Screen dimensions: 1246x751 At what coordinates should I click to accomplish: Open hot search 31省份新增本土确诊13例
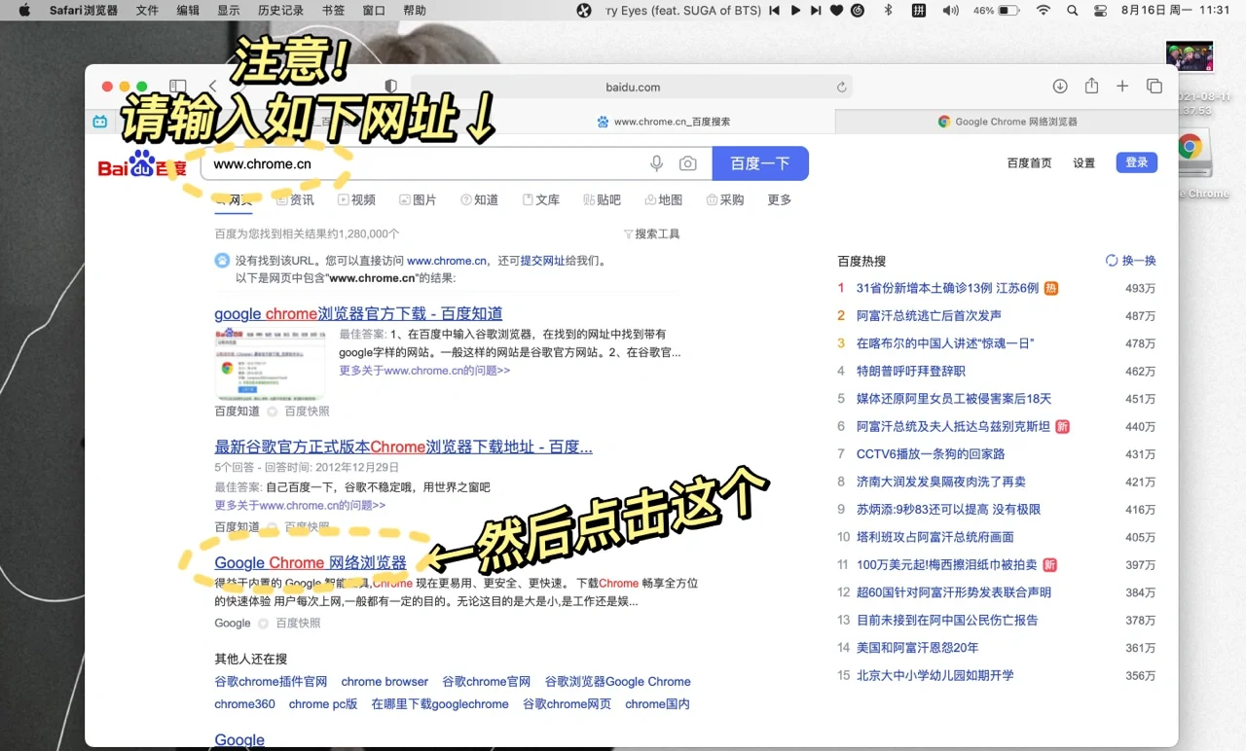coord(947,288)
